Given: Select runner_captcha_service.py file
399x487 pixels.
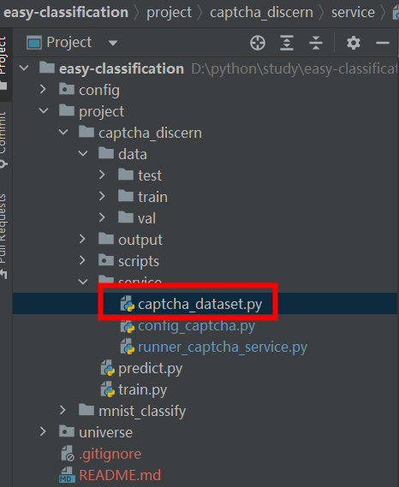Looking at the screenshot, I should tap(223, 347).
